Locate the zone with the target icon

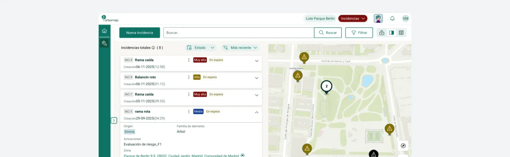[242, 155]
